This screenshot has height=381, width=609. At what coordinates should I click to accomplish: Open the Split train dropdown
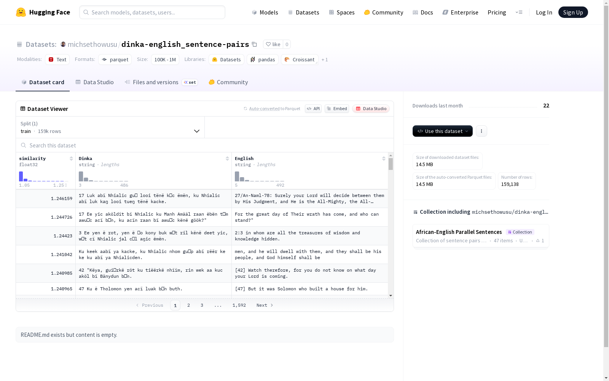click(x=110, y=127)
